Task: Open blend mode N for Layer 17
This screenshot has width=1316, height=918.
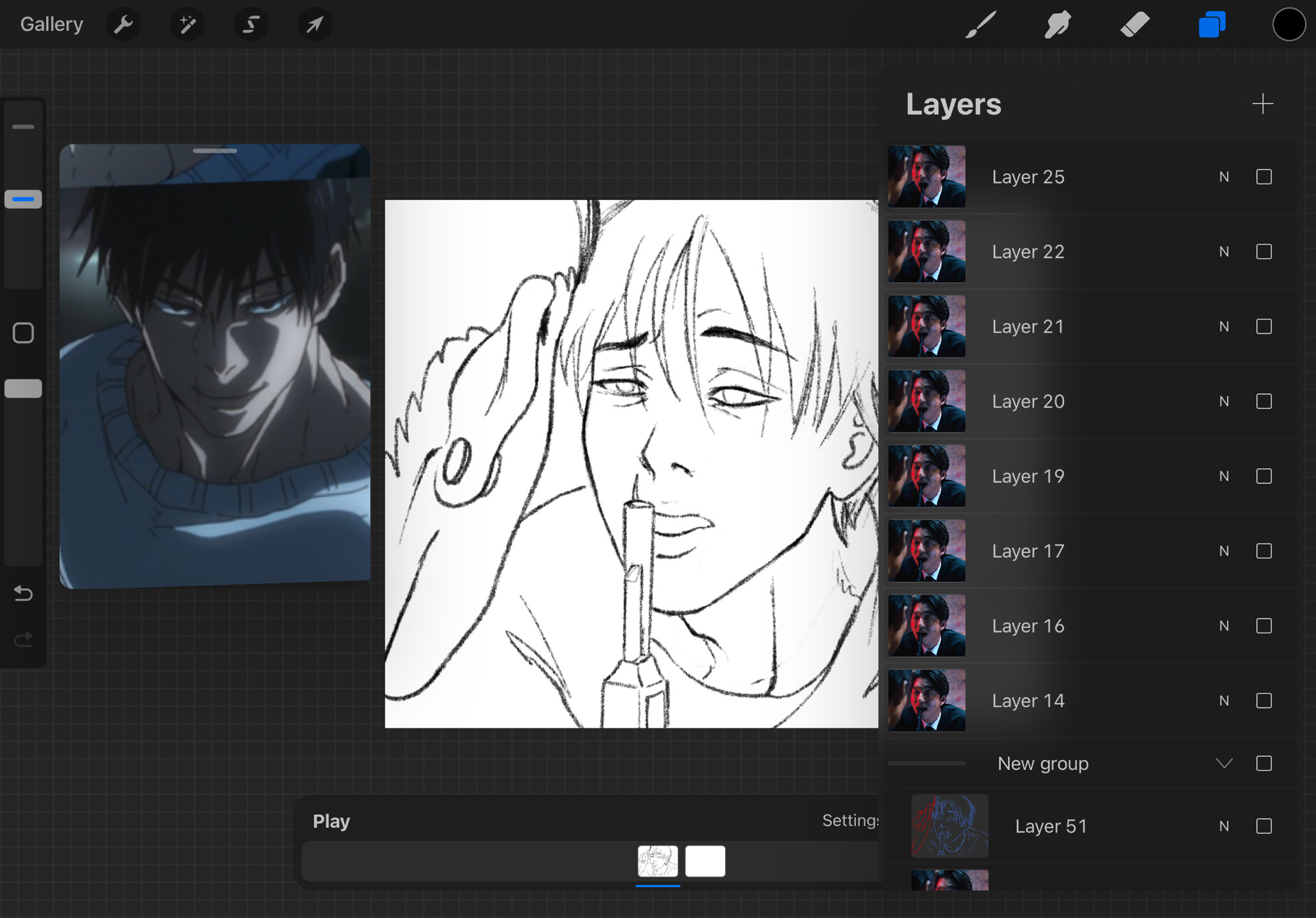Action: (x=1224, y=551)
